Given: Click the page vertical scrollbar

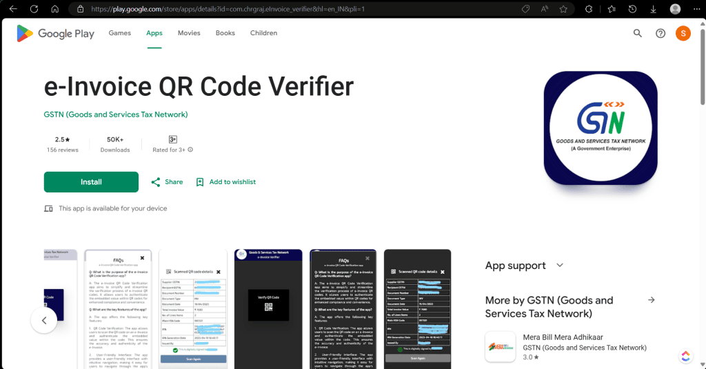Looking at the screenshot, I should tap(703, 68).
